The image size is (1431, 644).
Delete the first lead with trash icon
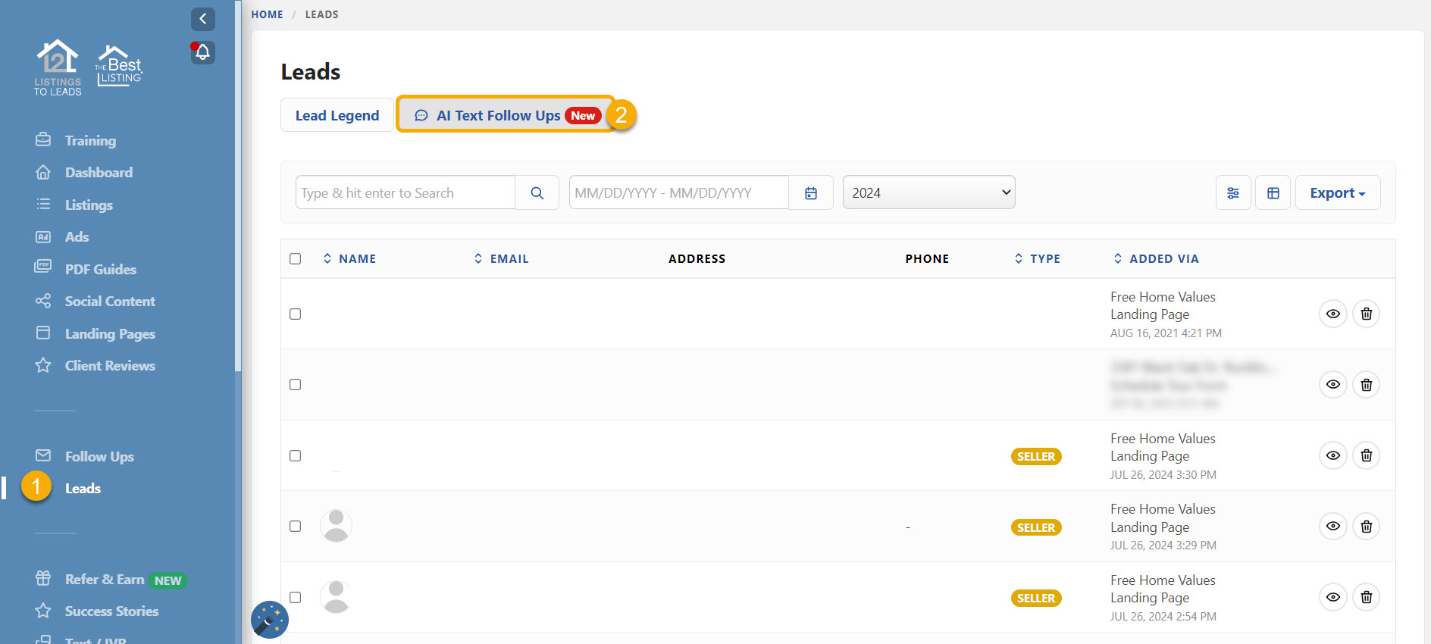[1366, 314]
